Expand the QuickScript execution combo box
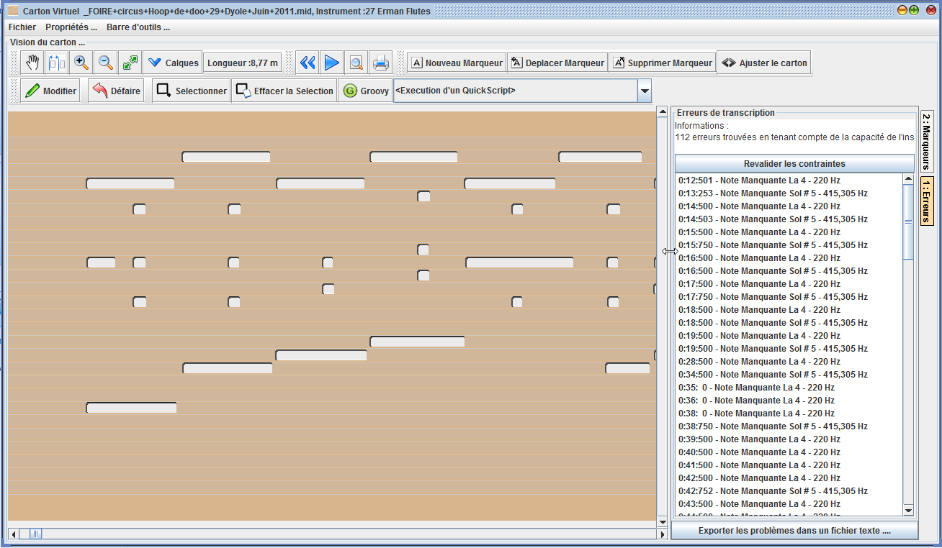Viewport: 942px width, 548px height. (x=645, y=91)
